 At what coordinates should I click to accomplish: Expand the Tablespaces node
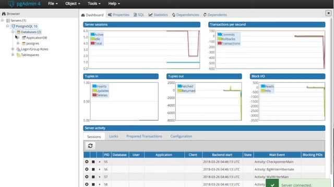pyautogui.click(x=13, y=55)
